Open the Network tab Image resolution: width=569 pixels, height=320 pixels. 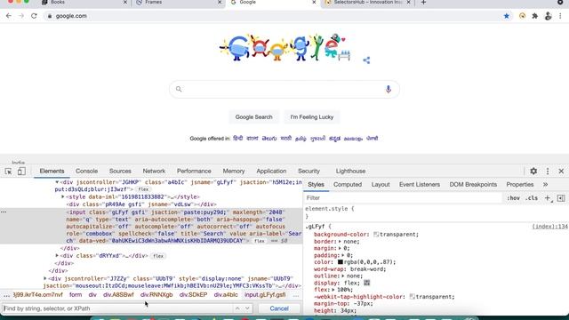tap(154, 171)
